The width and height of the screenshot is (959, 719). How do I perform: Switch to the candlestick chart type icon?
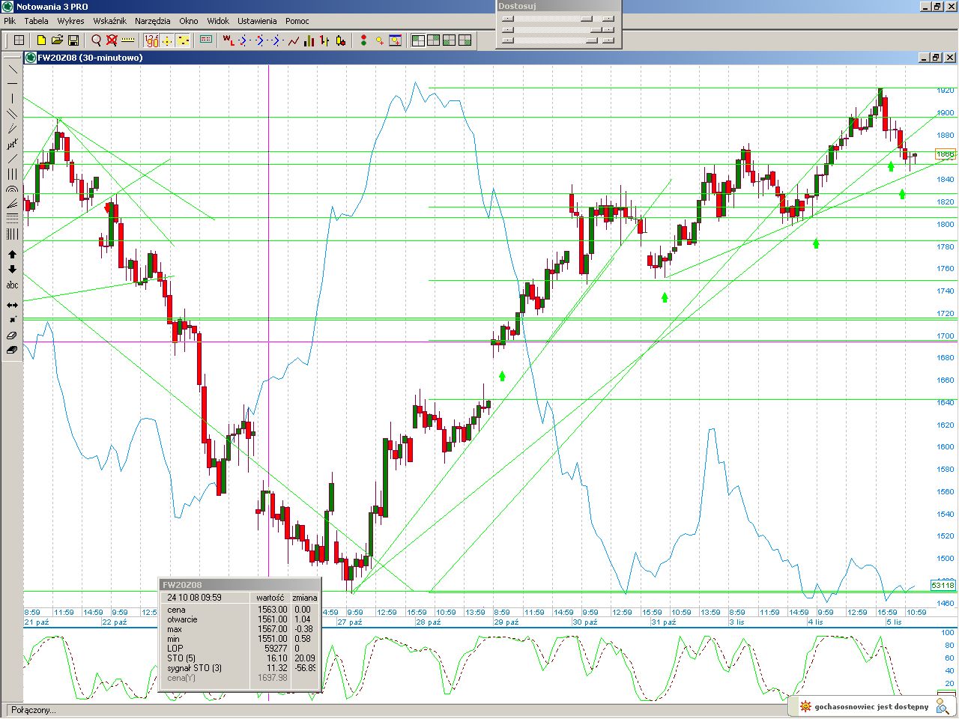341,40
